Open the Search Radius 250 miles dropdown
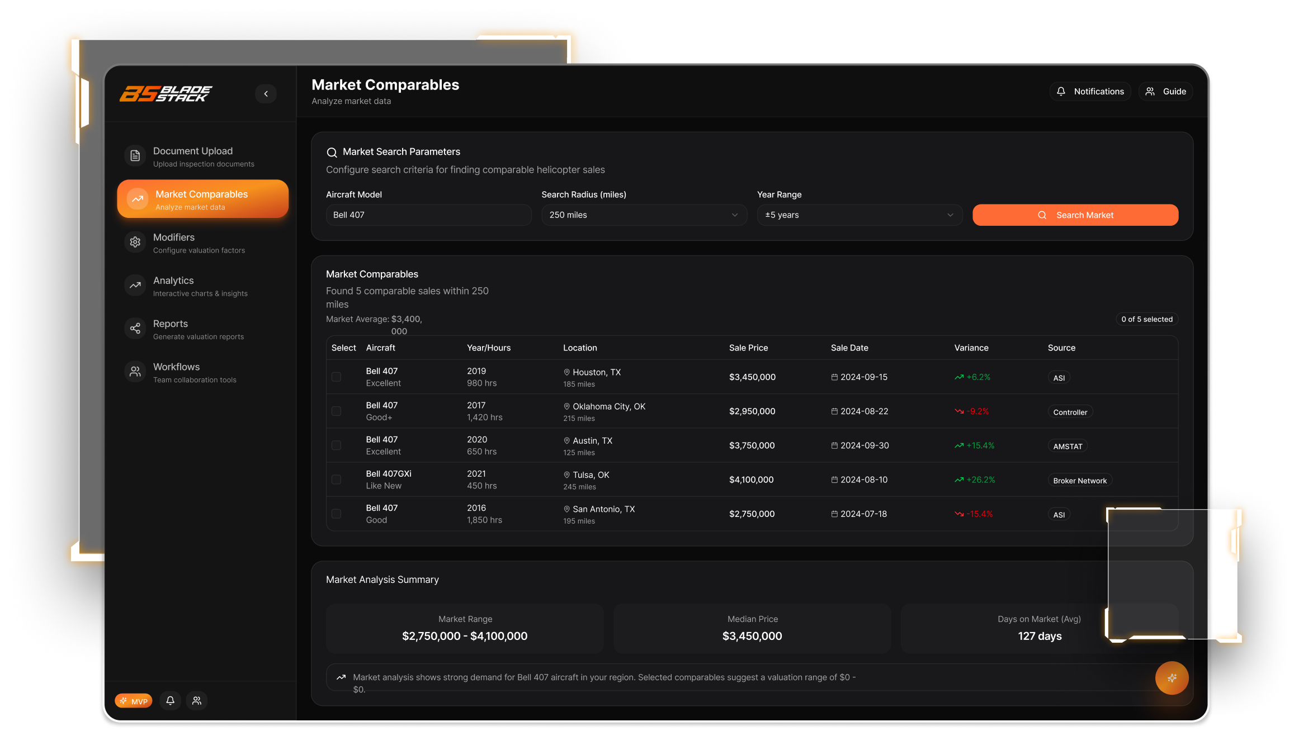Viewport: 1294px width, 731px height. tap(644, 215)
